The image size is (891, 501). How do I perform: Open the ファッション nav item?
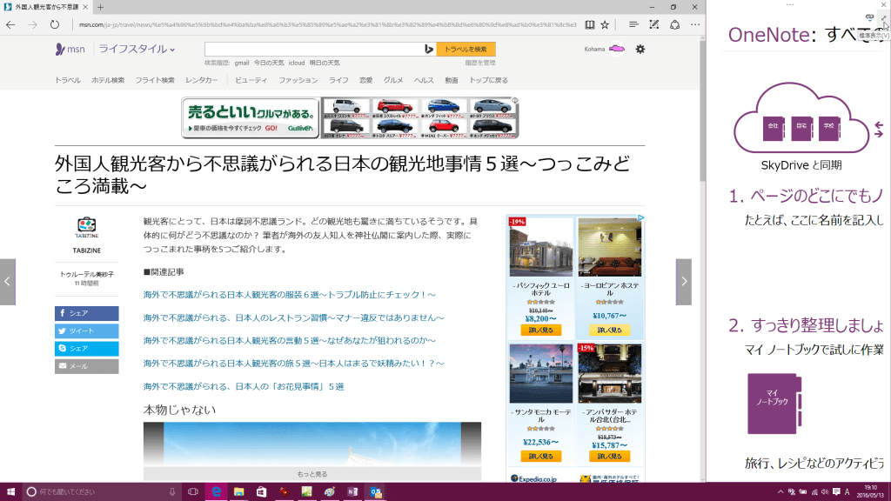(298, 80)
